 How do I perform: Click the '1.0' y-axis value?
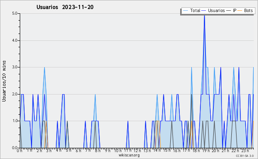point(15,121)
